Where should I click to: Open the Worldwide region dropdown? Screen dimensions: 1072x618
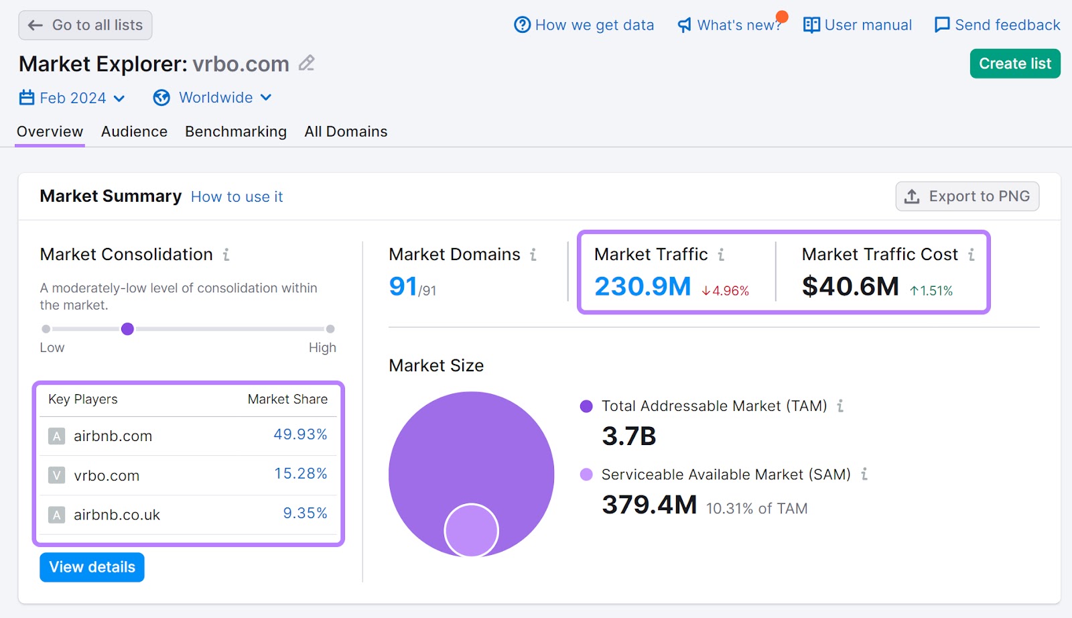point(212,98)
